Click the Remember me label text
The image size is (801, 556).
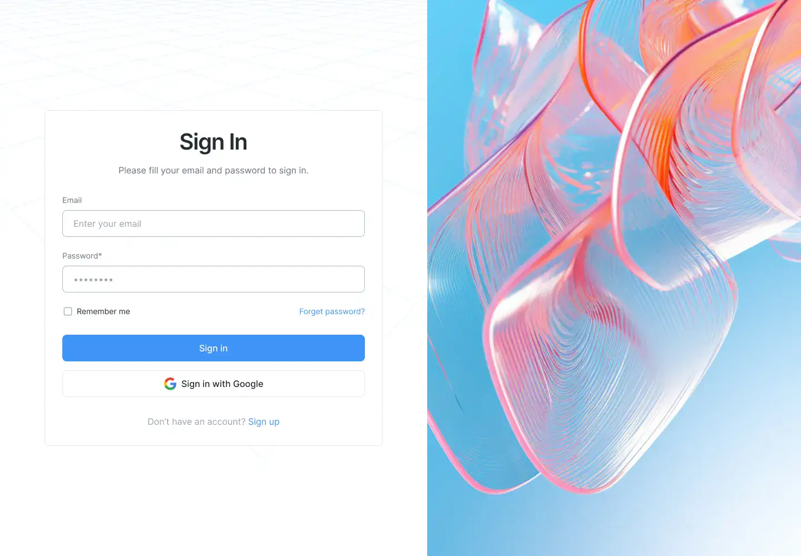click(103, 311)
